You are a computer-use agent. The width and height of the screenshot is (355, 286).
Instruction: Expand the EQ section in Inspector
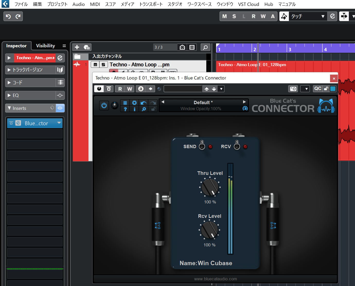(x=9, y=95)
